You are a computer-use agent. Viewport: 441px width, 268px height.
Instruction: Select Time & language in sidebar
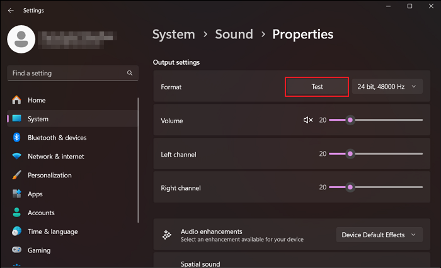(x=53, y=232)
